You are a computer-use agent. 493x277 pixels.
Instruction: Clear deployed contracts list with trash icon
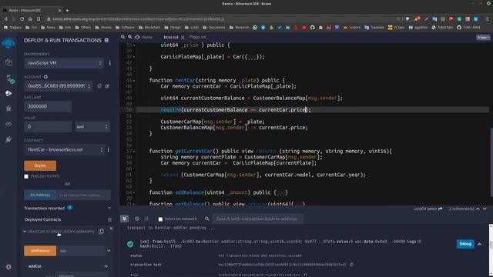109,219
